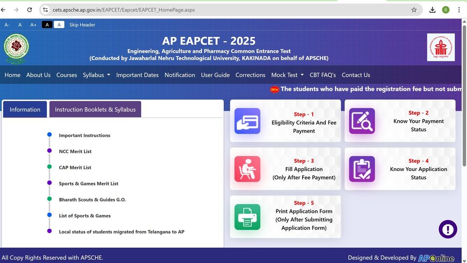The height and width of the screenshot is (263, 467).
Task: Click the fill application student icon
Action: (247, 169)
